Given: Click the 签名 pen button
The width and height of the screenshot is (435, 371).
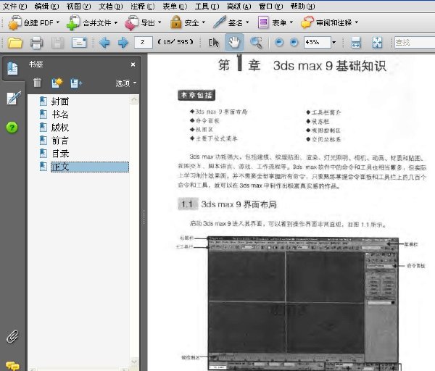Looking at the screenshot, I should (228, 22).
